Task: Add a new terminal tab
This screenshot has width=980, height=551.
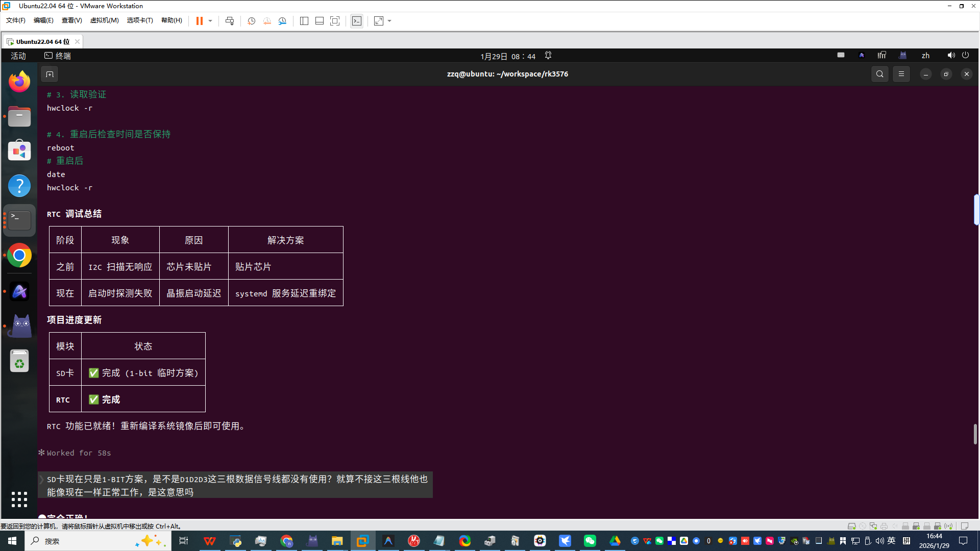Action: tap(50, 74)
